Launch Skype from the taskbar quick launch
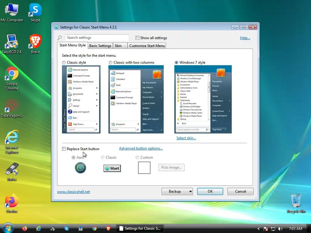Screen dimensions: 311x233 pos(67,228)
